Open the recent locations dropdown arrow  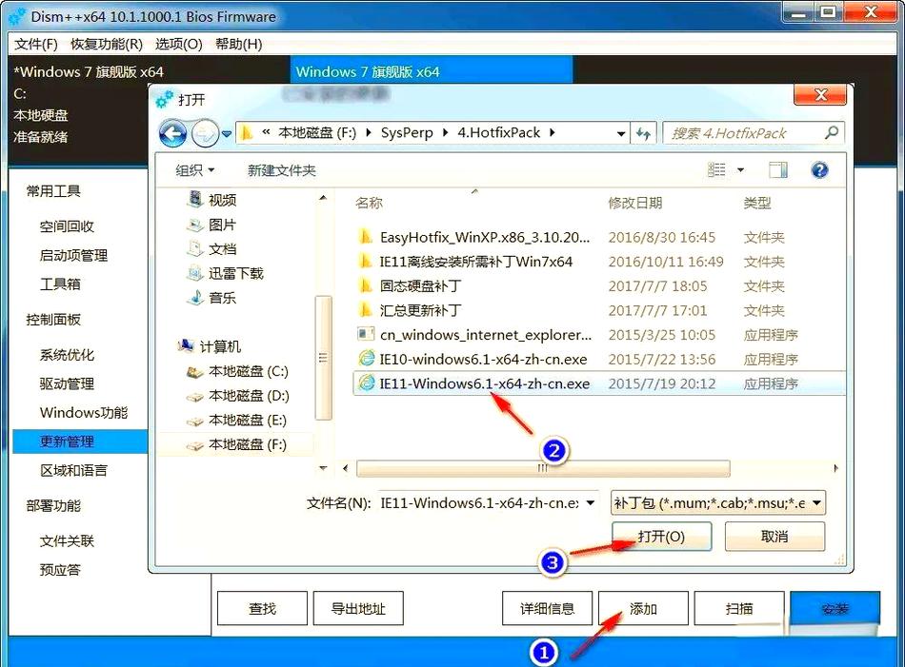(227, 134)
